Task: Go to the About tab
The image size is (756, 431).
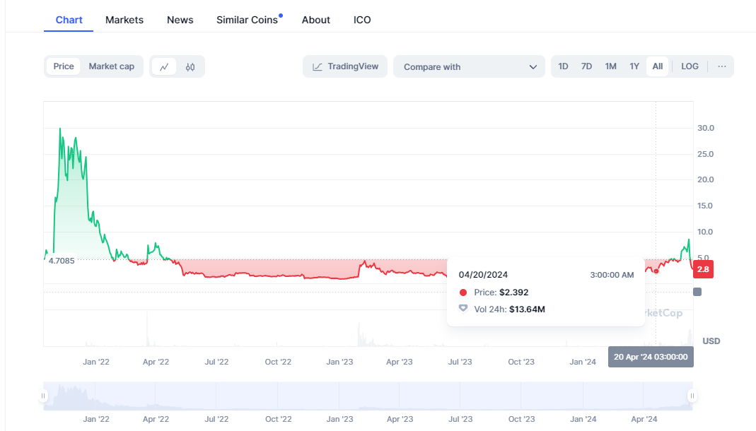Action: [x=316, y=20]
